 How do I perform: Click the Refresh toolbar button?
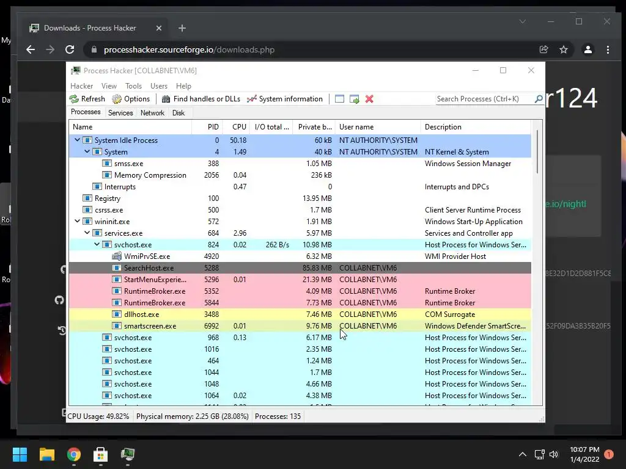[87, 99]
